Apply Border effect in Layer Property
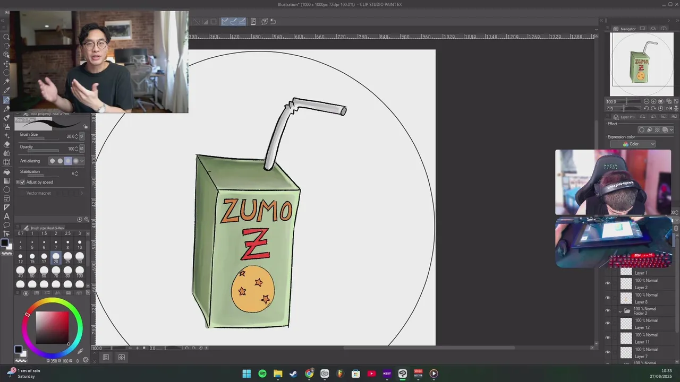 click(x=642, y=130)
